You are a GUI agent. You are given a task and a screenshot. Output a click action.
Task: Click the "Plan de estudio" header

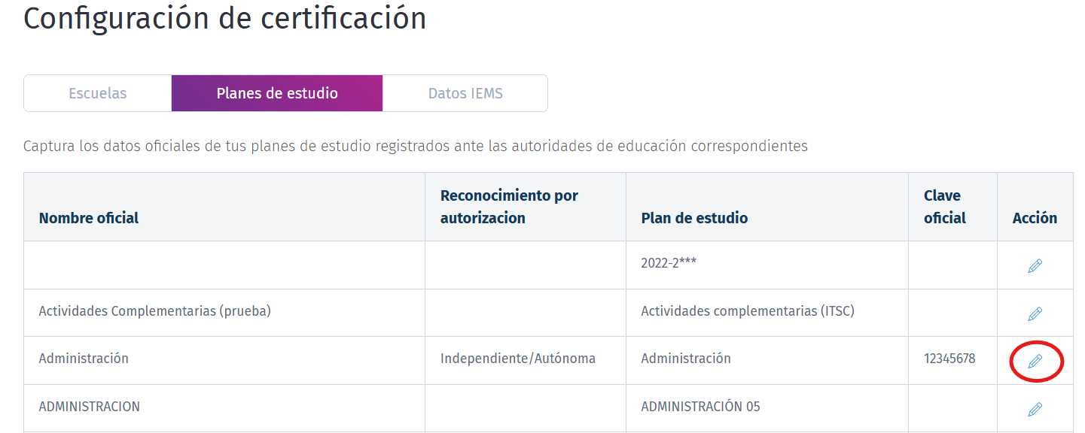click(693, 217)
